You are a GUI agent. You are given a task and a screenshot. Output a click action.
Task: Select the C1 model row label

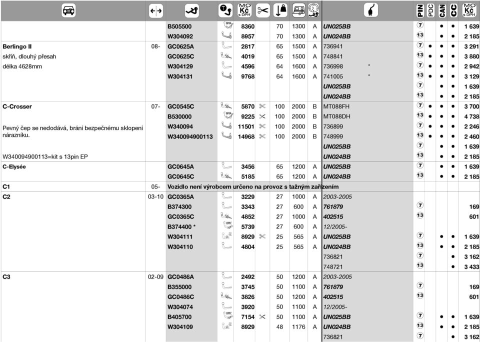point(6,186)
